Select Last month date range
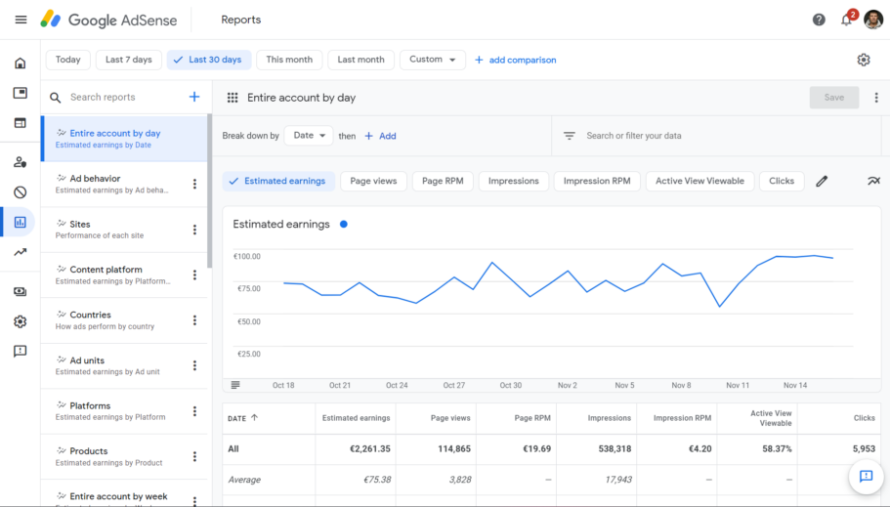 point(361,60)
